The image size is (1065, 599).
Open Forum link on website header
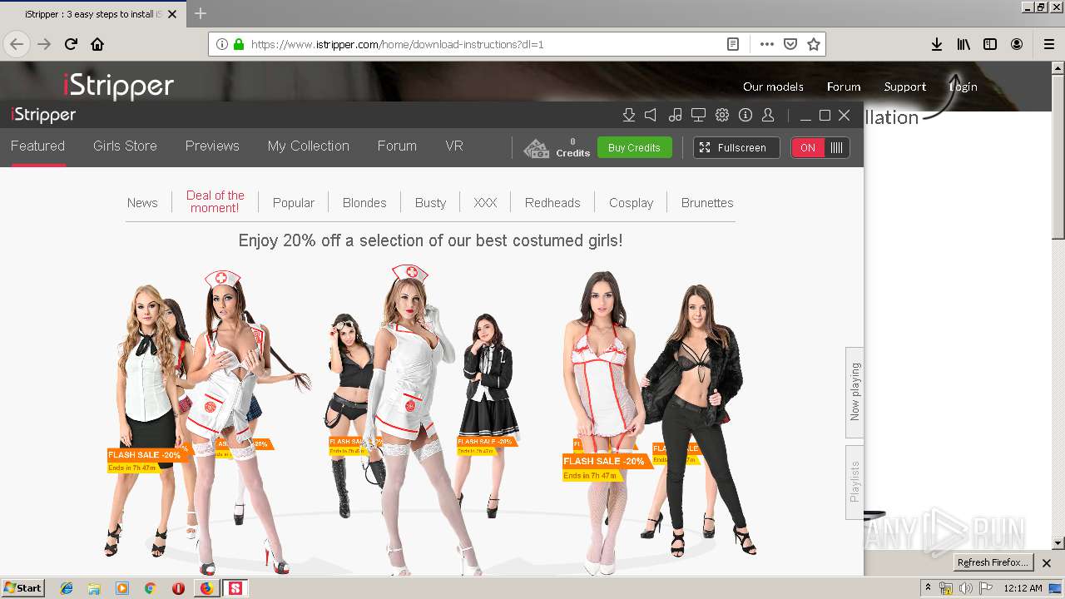click(x=844, y=87)
